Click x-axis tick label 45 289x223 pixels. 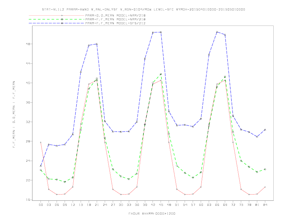161,205
